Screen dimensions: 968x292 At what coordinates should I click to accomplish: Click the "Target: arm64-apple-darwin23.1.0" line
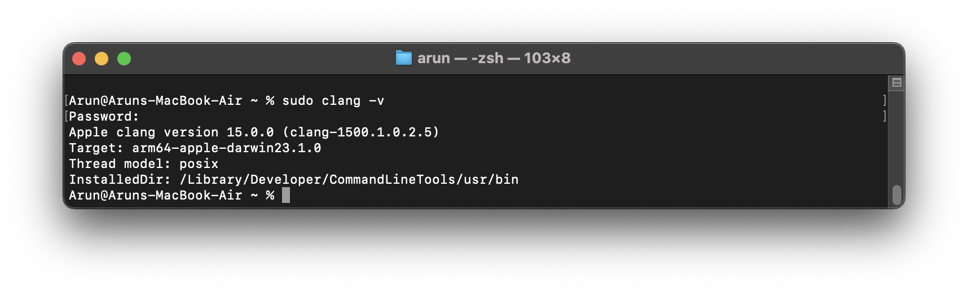click(195, 148)
